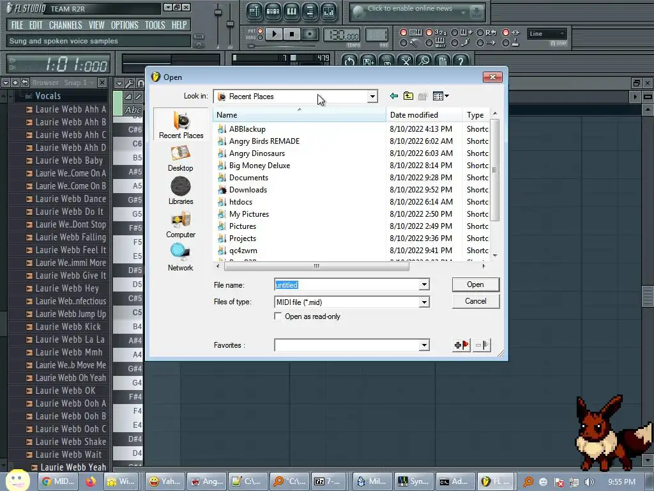Click the Date modified column header
This screenshot has height=491, width=654.
[x=425, y=115]
